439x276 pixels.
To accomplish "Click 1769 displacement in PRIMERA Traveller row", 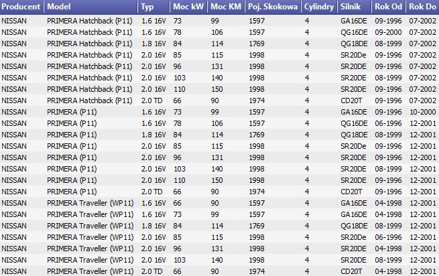I will coord(257,226).
